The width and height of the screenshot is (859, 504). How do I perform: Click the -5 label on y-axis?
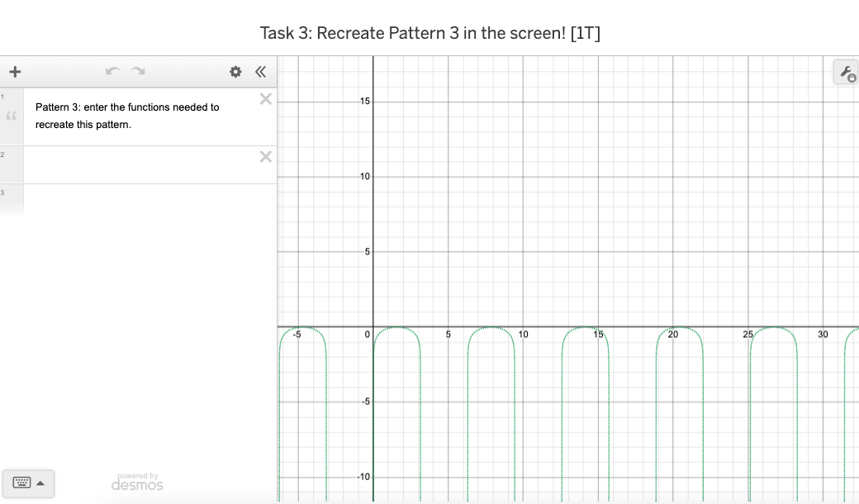(x=365, y=402)
